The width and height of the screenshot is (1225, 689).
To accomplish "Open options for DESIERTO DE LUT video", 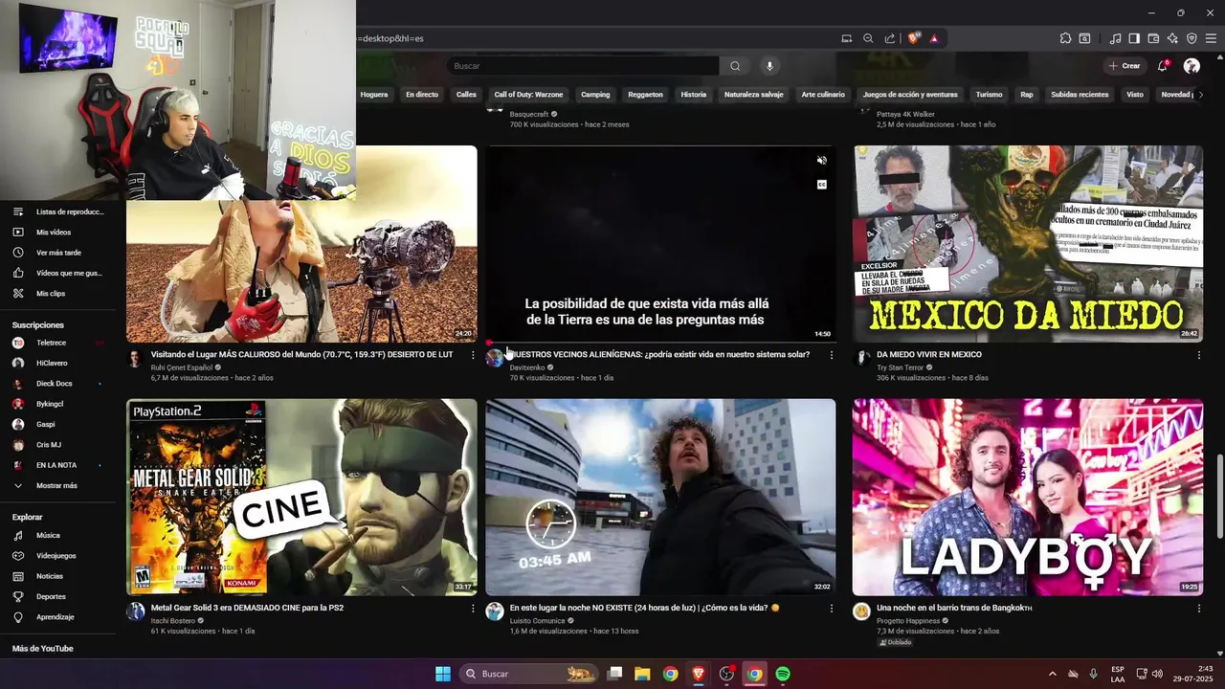I will point(473,355).
